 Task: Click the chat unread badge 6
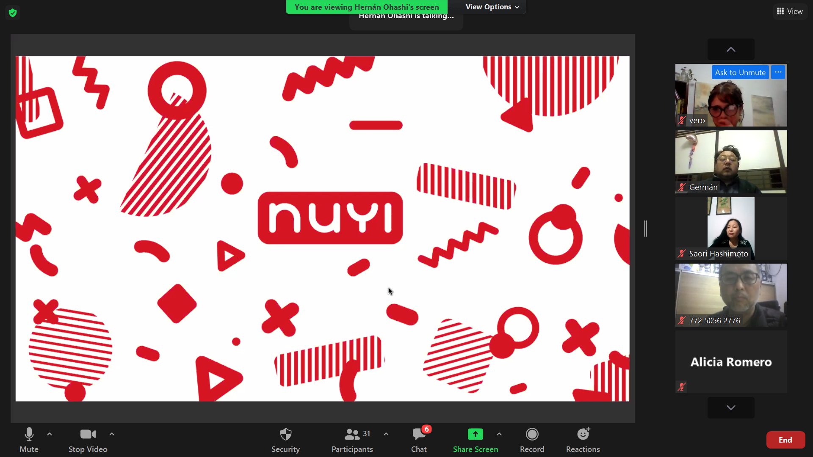tap(427, 429)
